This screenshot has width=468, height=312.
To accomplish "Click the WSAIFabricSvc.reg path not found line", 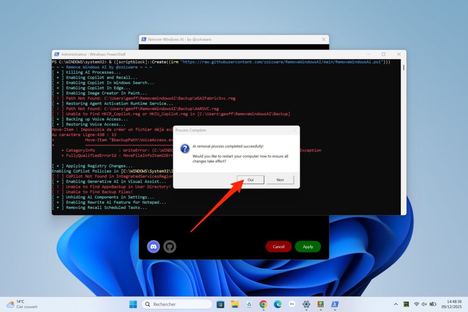I will (x=144, y=98).
